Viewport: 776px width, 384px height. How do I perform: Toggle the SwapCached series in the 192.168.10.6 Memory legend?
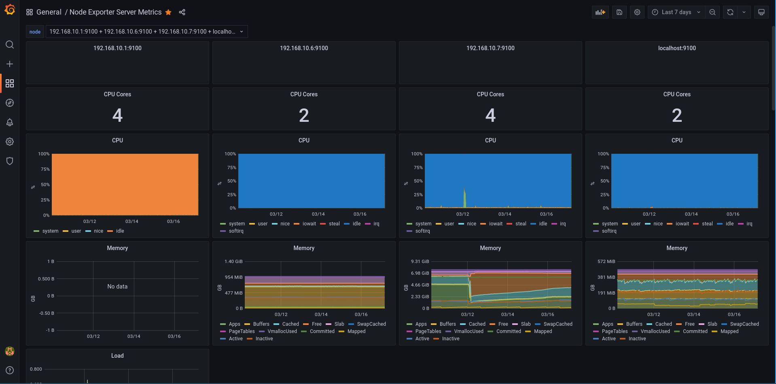[371, 324]
